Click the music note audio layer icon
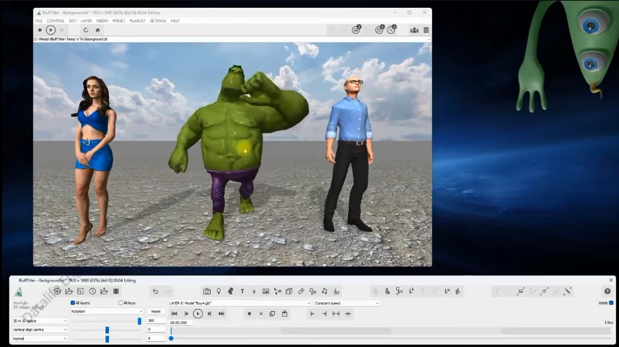Screen dimensions: 619x347 click(x=324, y=292)
